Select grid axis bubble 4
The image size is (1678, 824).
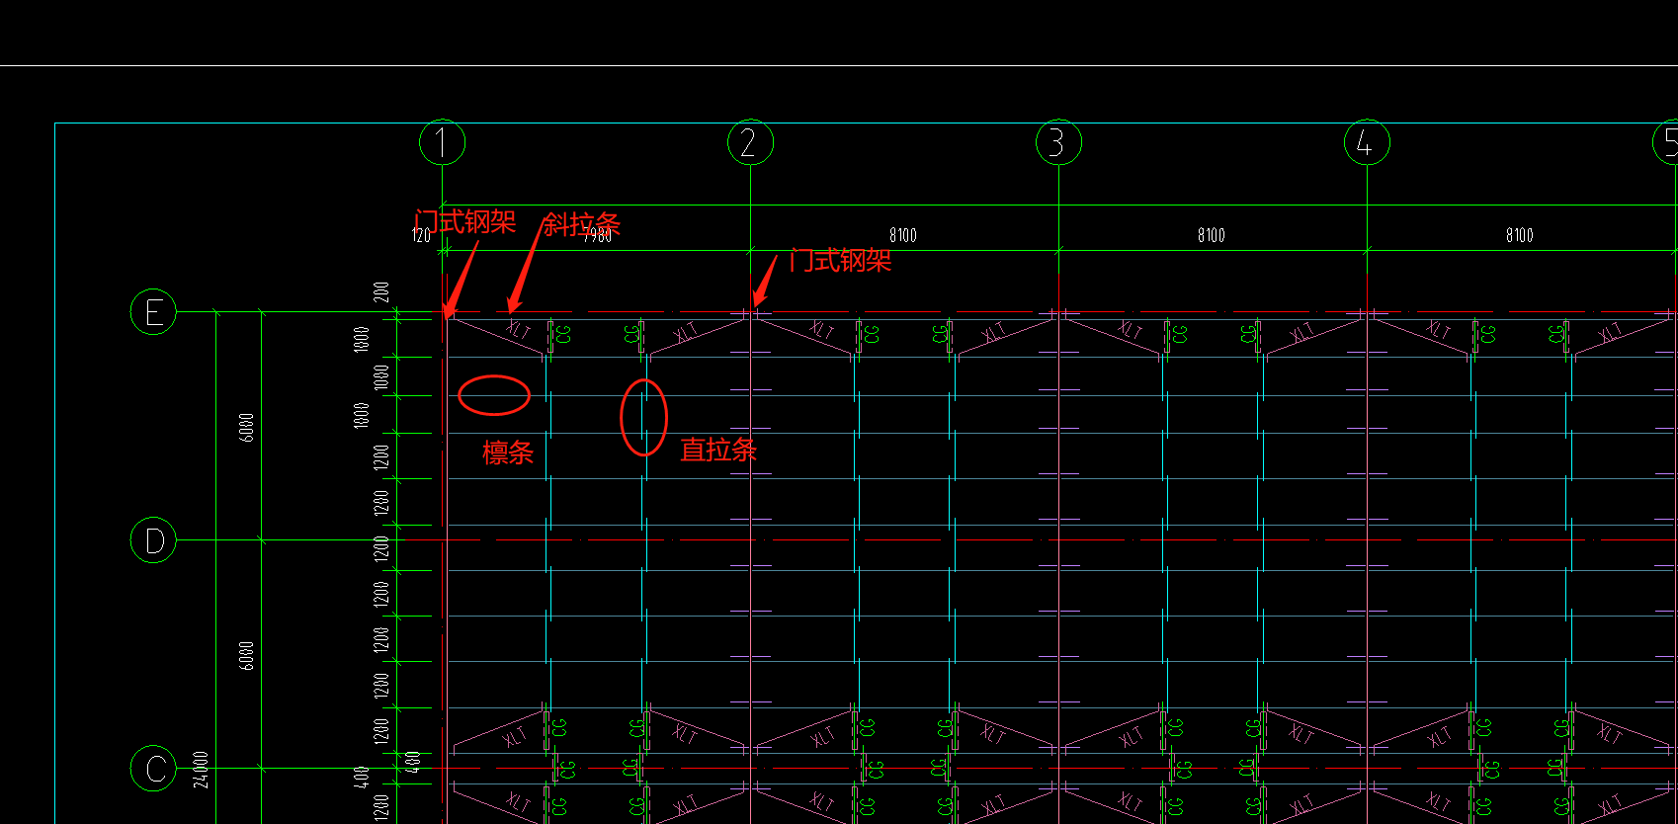point(1367,143)
